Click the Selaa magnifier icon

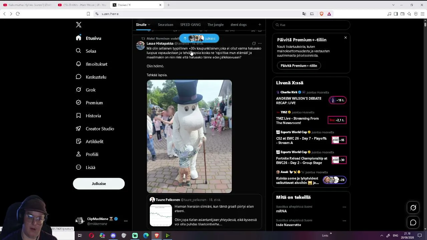[x=78, y=51]
